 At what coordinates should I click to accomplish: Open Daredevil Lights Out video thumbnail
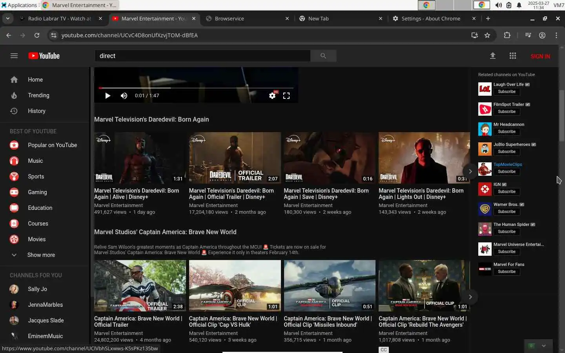tap(424, 158)
